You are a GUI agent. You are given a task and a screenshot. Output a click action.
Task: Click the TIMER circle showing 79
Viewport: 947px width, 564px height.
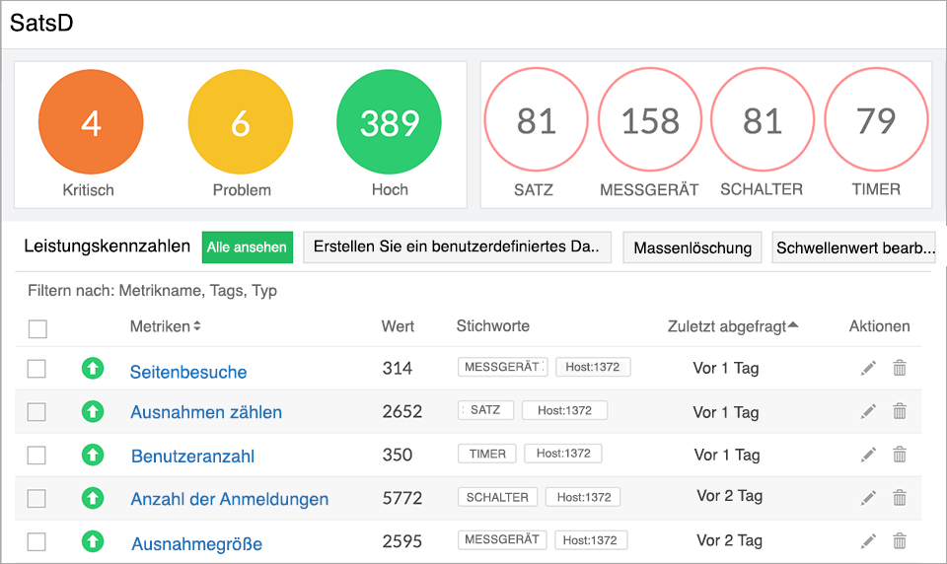pos(876,119)
